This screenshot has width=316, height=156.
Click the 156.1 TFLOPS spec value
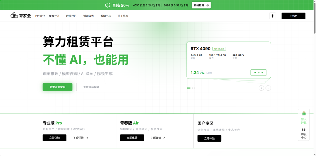tap(217, 55)
